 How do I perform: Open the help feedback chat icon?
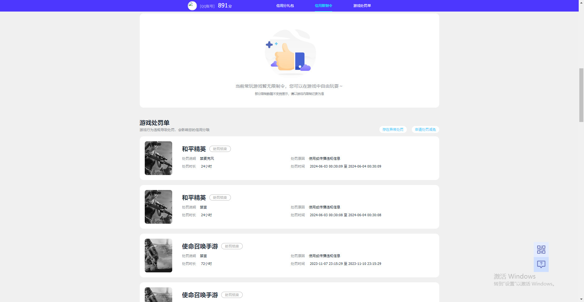pos(541,264)
